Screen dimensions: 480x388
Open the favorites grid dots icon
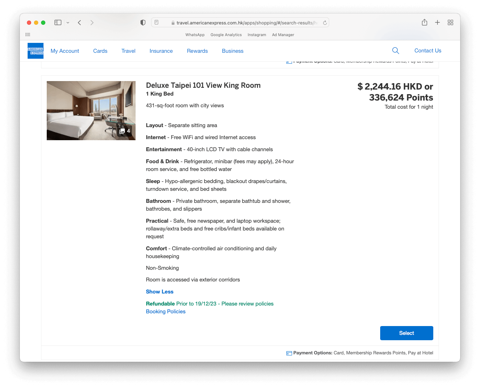(28, 35)
